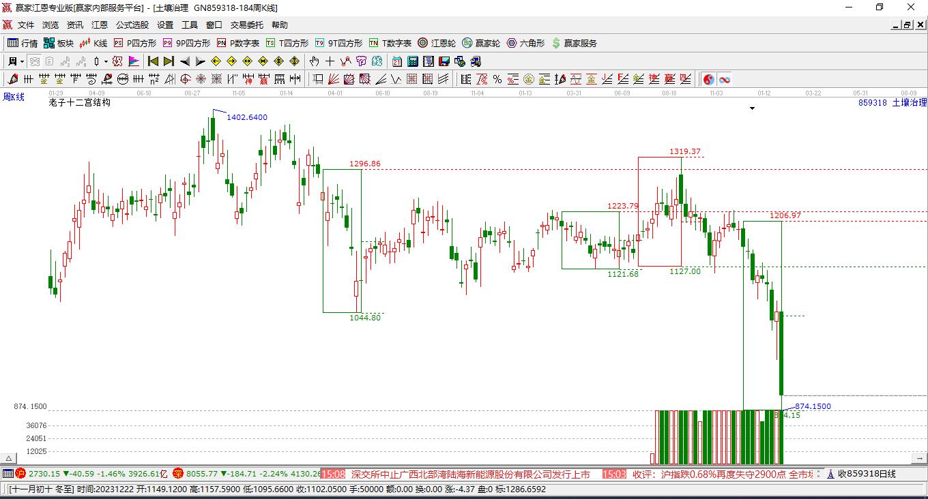Click the 859318 土壤治理 stock name
928x499 pixels.
point(893,102)
